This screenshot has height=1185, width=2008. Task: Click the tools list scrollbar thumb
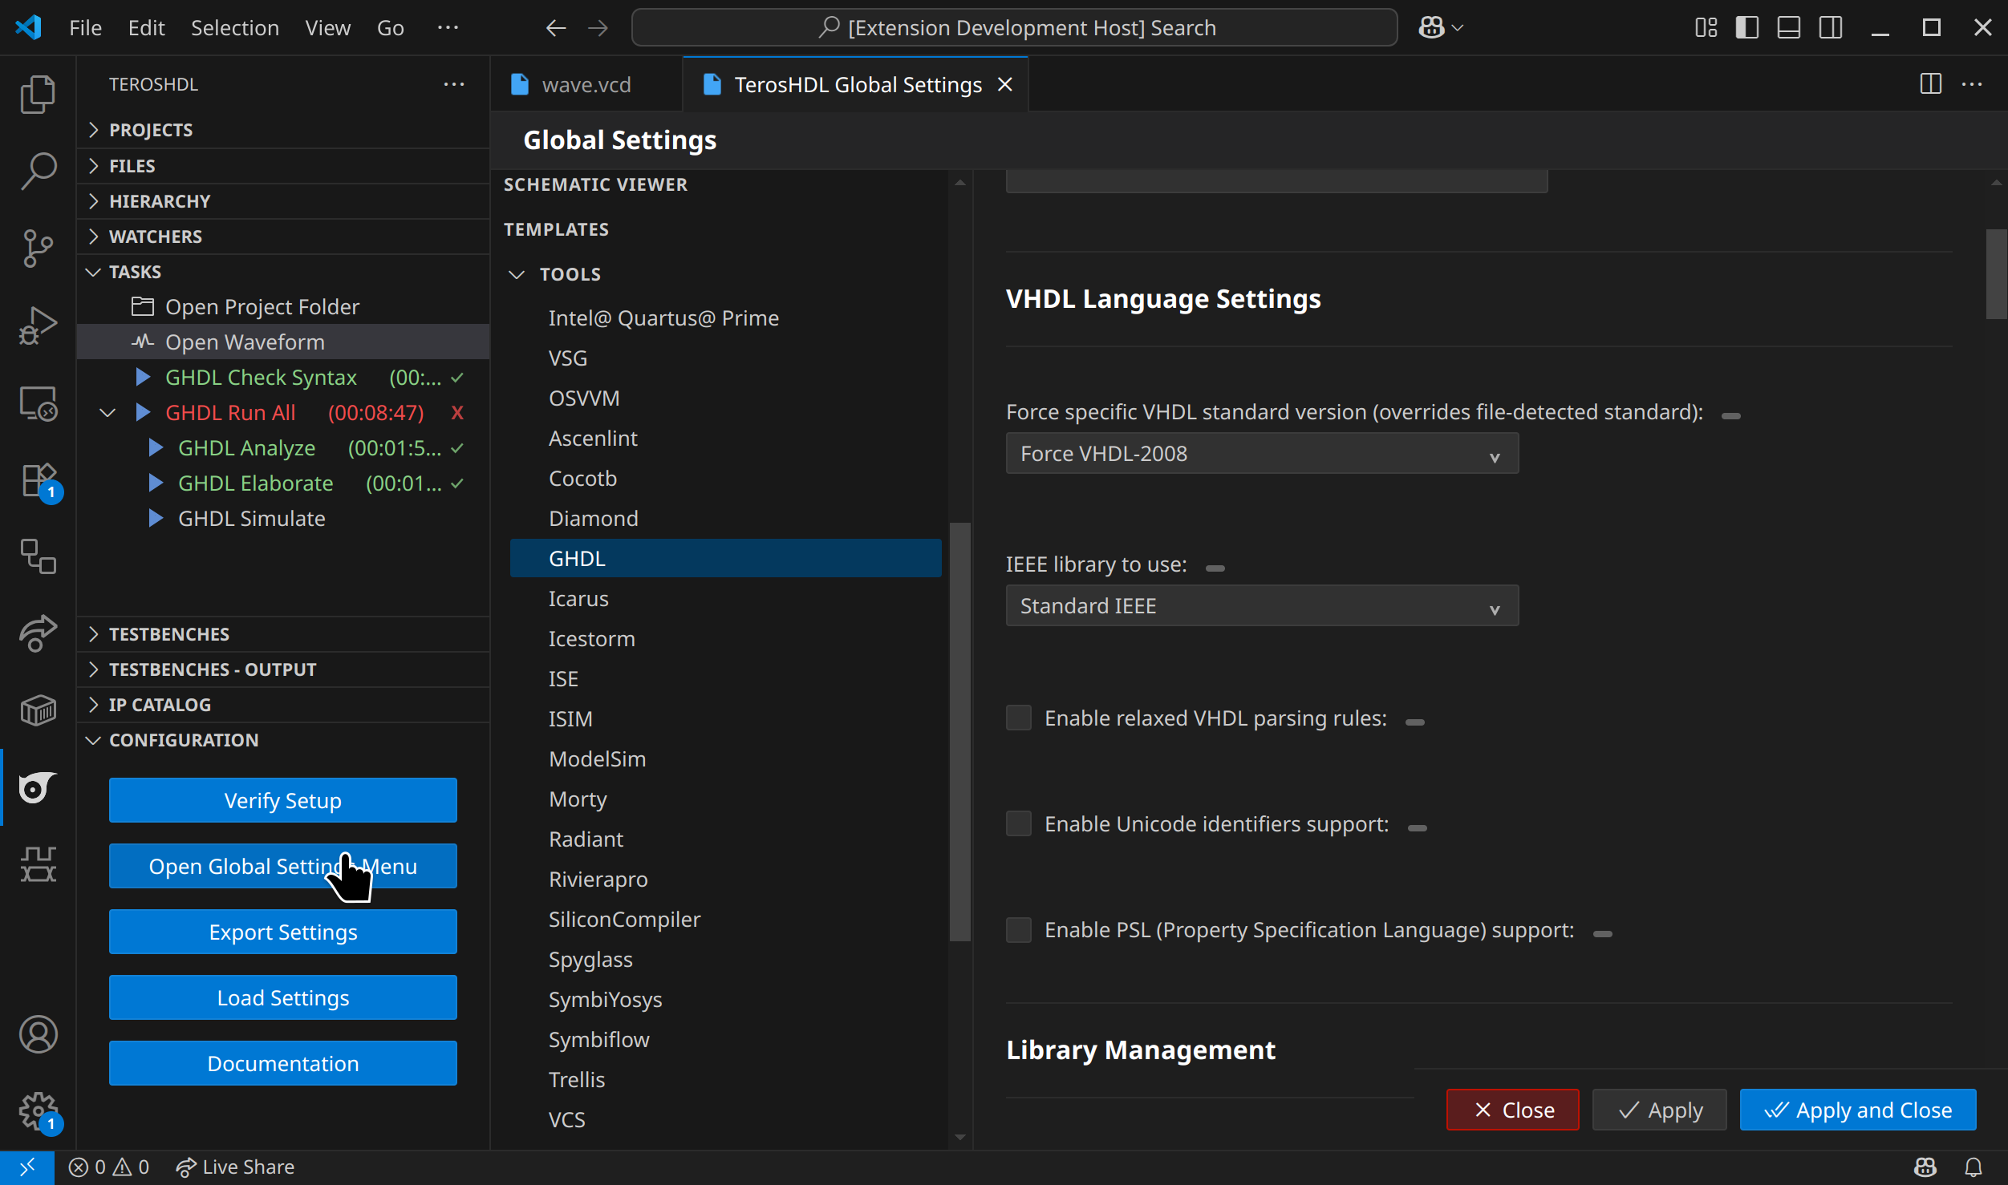tap(960, 731)
